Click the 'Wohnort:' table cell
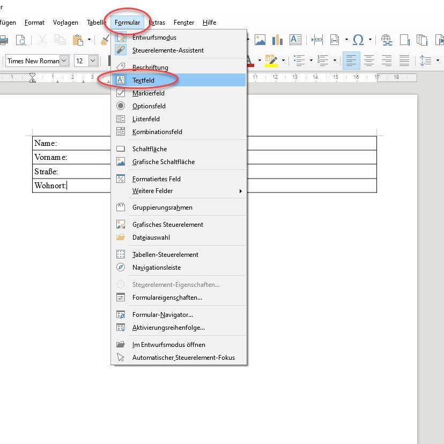This screenshot has width=444, height=444. tap(71, 186)
